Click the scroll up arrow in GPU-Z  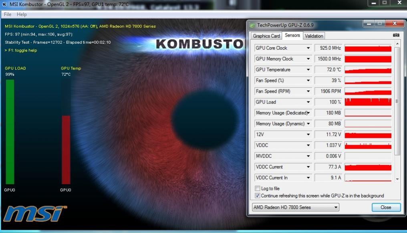(x=397, y=44)
